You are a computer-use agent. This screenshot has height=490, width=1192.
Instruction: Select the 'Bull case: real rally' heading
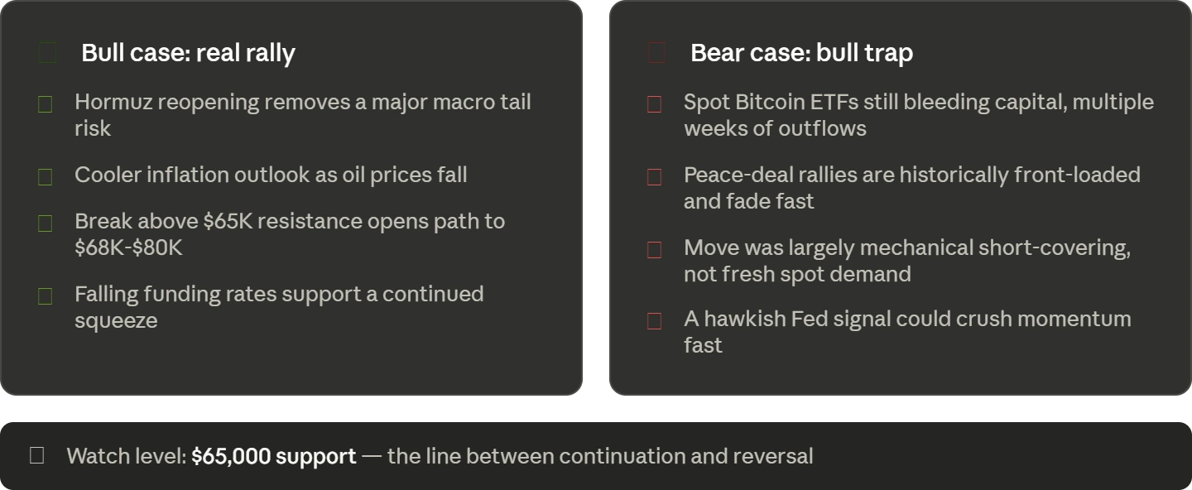coord(188,53)
